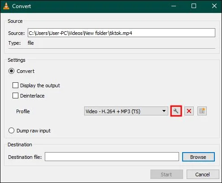
Task: Maximize the Convert window
Action: pyautogui.click(x=194, y=6)
